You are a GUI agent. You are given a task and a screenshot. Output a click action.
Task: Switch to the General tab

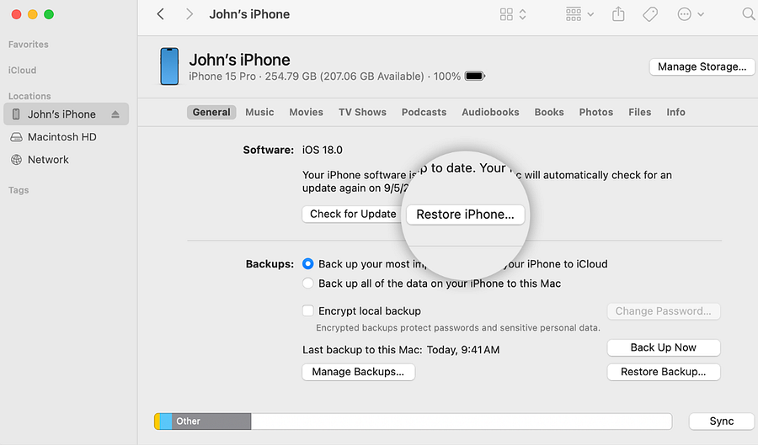point(211,112)
